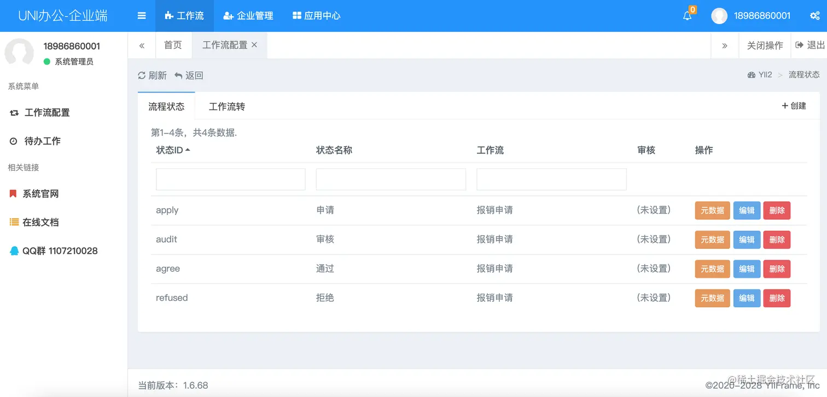
Task: Click the refresh 刷新 icon
Action: (152, 75)
